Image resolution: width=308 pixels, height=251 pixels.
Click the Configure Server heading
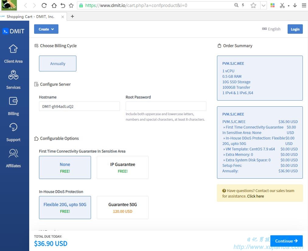[x=55, y=84]
